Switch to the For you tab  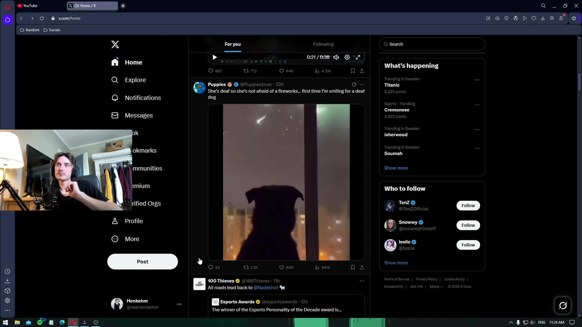[x=233, y=44]
